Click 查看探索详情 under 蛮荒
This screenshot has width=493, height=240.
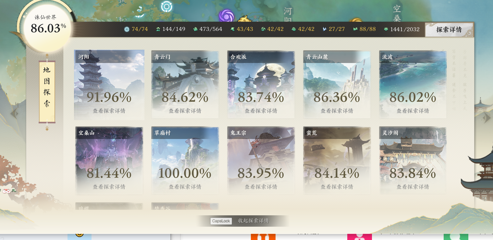click(337, 187)
